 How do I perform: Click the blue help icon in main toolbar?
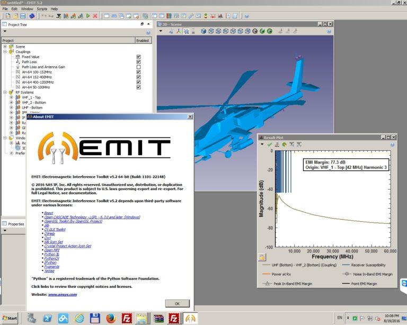coord(247,16)
